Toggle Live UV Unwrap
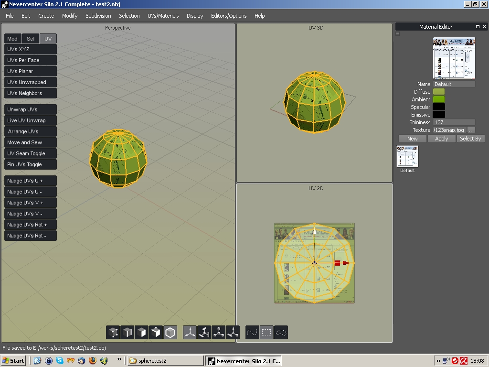The height and width of the screenshot is (367, 489). point(31,120)
